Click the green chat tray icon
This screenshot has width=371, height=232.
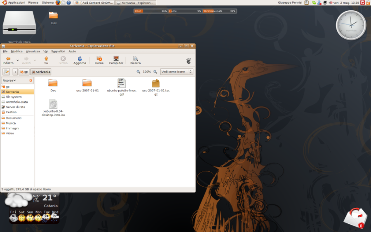click(314, 2)
